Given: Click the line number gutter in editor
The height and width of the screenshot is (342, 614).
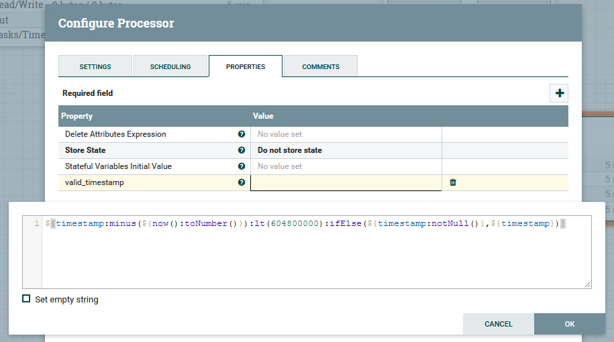Looking at the screenshot, I should [x=32, y=252].
